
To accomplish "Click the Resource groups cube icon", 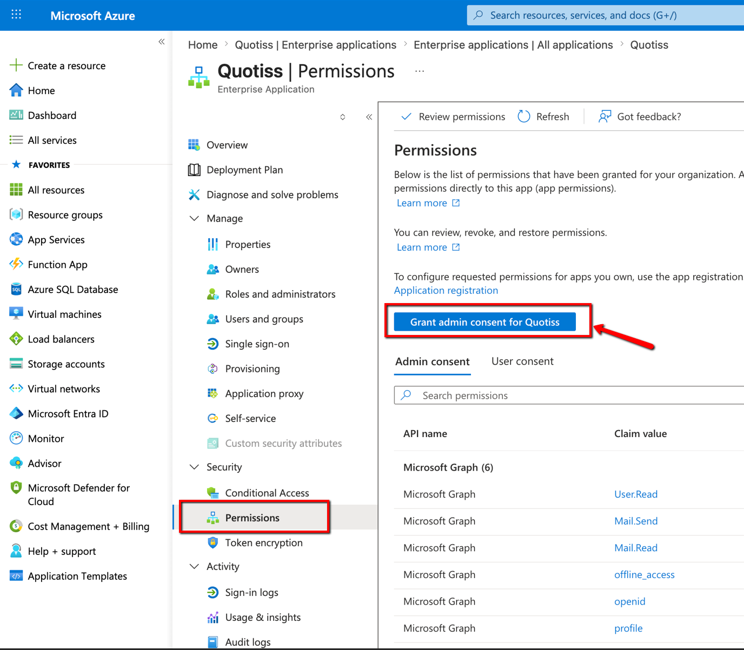I will 16,215.
